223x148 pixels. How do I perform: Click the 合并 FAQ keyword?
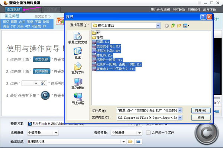click(x=22, y=22)
